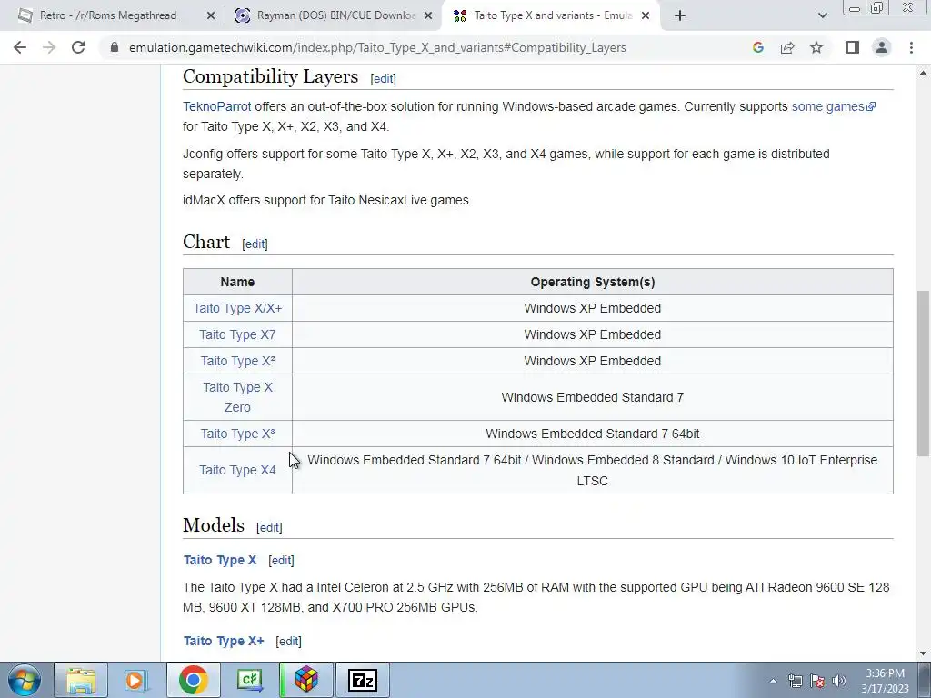Open Taito Type X7 table link
The height and width of the screenshot is (698, 931).
pos(237,334)
